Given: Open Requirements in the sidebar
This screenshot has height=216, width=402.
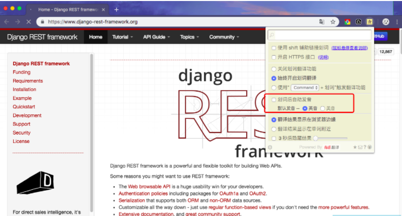Looking at the screenshot, I should (x=28, y=81).
